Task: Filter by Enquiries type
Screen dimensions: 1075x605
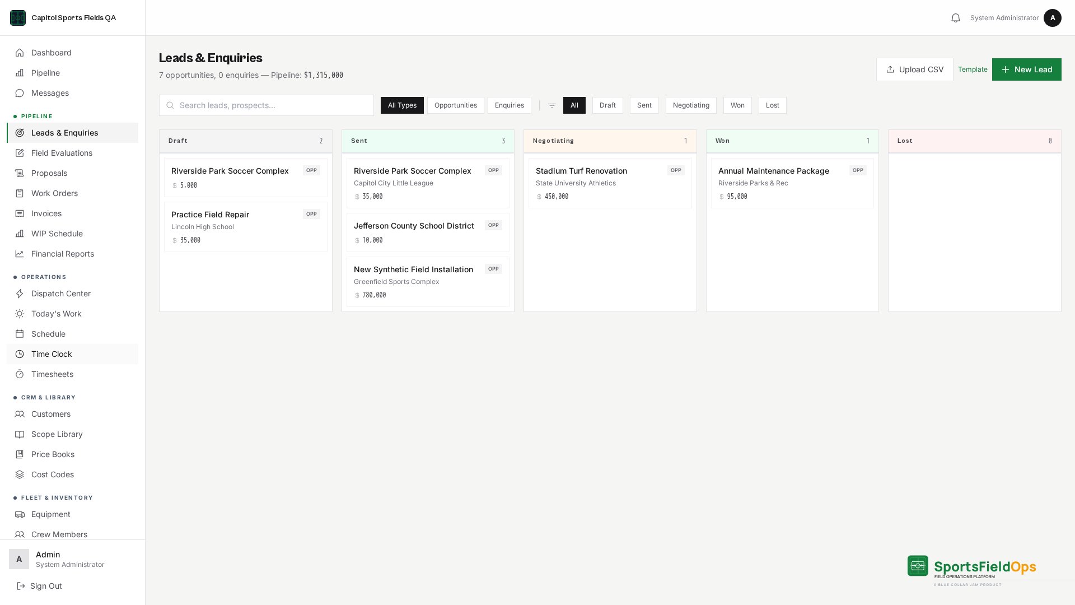Action: 510,105
